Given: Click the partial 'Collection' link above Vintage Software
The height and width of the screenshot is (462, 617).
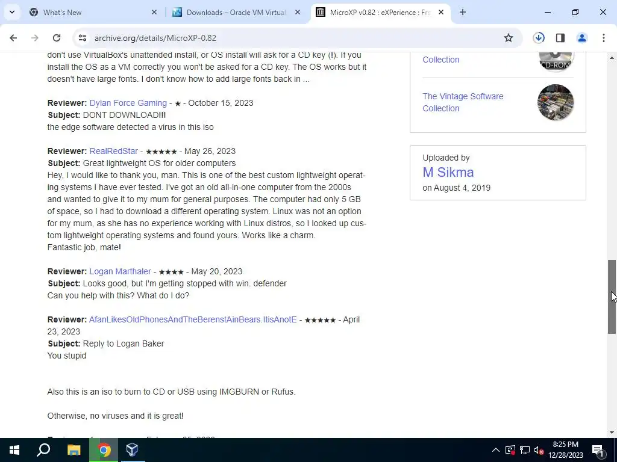Looking at the screenshot, I should coord(440,60).
